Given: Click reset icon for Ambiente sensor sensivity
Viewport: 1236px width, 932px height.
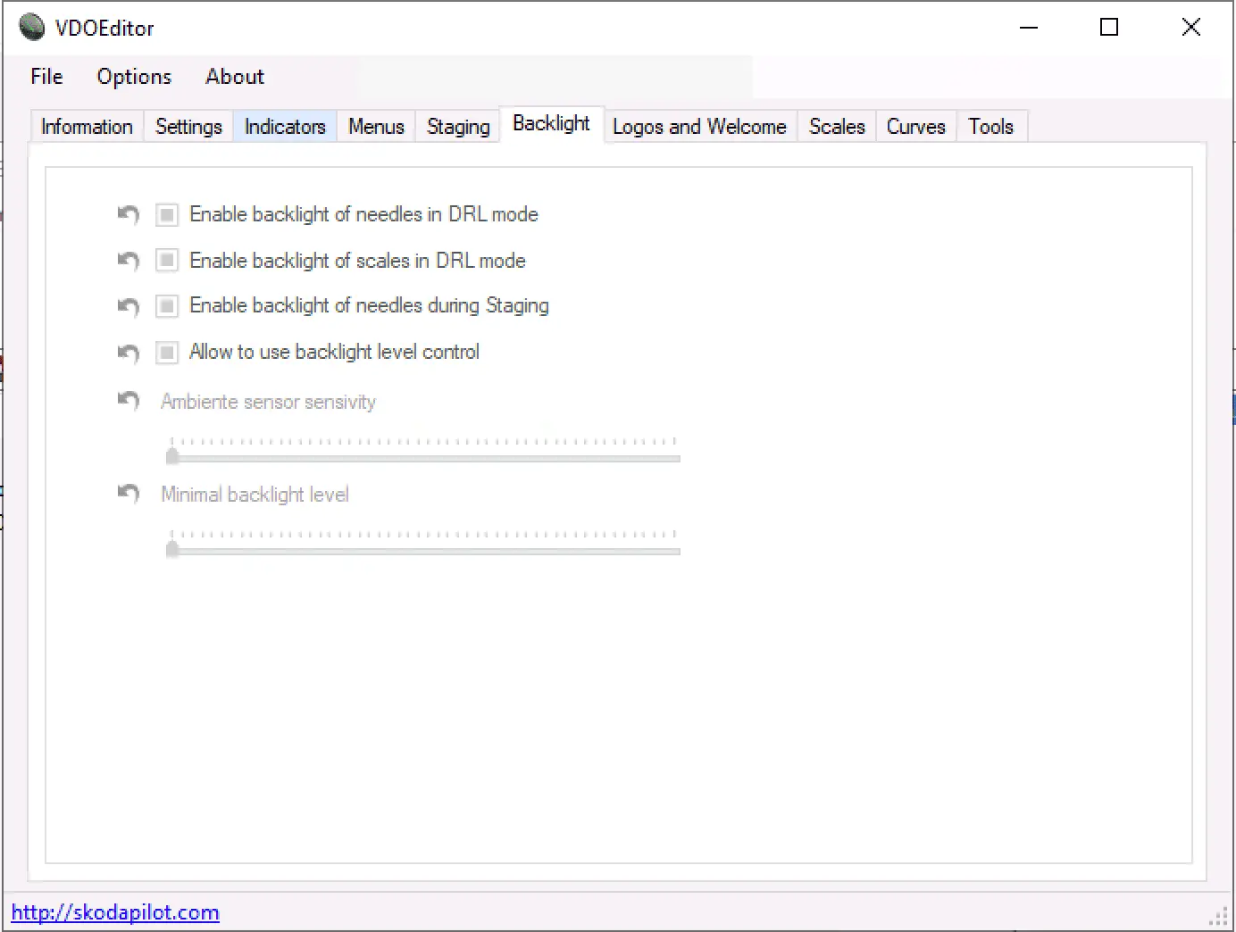Looking at the screenshot, I should pos(129,400).
